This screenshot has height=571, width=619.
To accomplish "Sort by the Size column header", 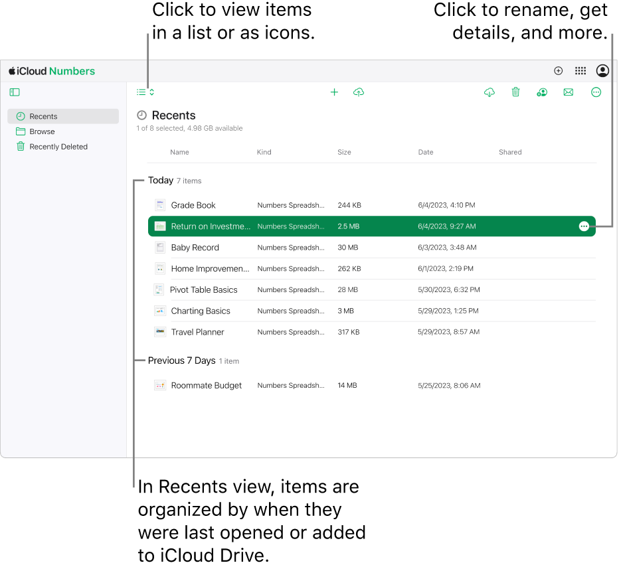I will click(344, 152).
